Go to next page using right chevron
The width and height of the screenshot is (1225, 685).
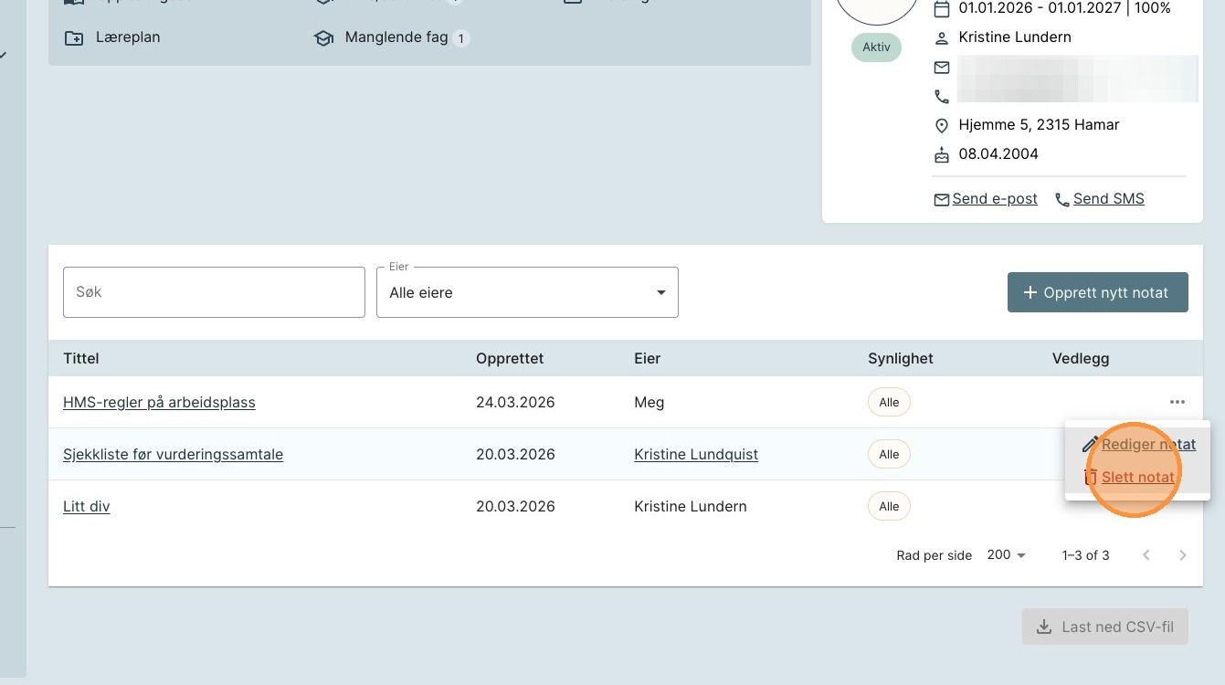pyautogui.click(x=1183, y=555)
